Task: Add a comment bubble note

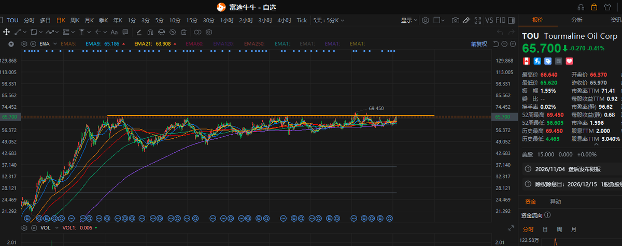Action: 125,31
